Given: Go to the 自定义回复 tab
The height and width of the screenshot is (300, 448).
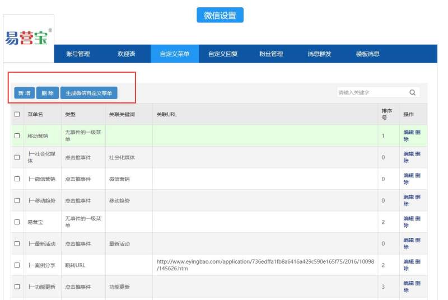Looking at the screenshot, I should pos(223,54).
